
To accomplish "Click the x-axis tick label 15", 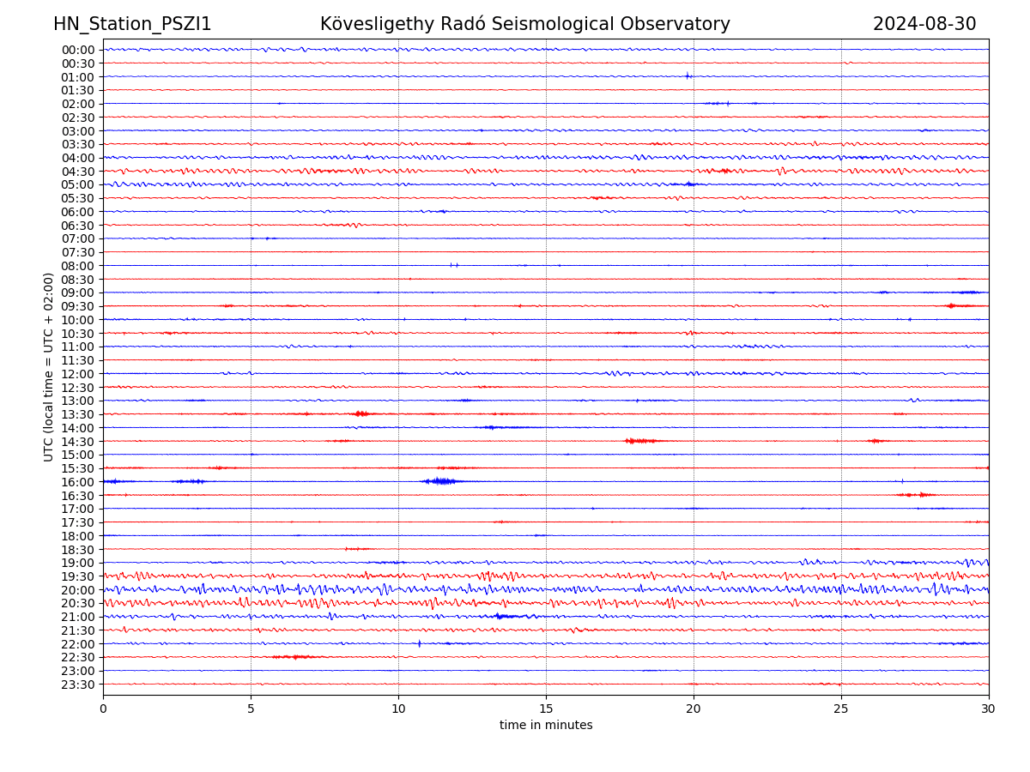I will [x=546, y=709].
